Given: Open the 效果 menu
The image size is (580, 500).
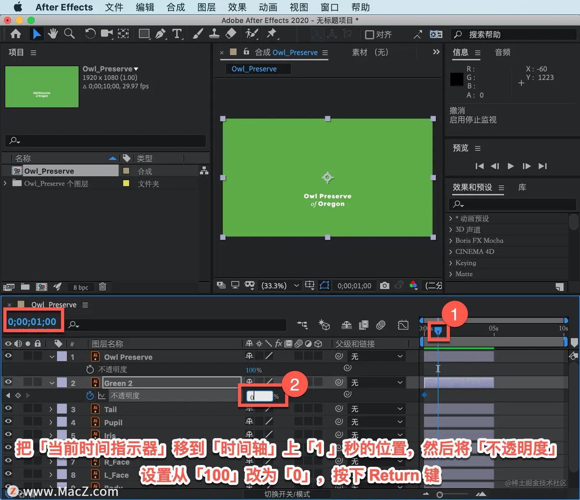Looking at the screenshot, I should tap(237, 7).
